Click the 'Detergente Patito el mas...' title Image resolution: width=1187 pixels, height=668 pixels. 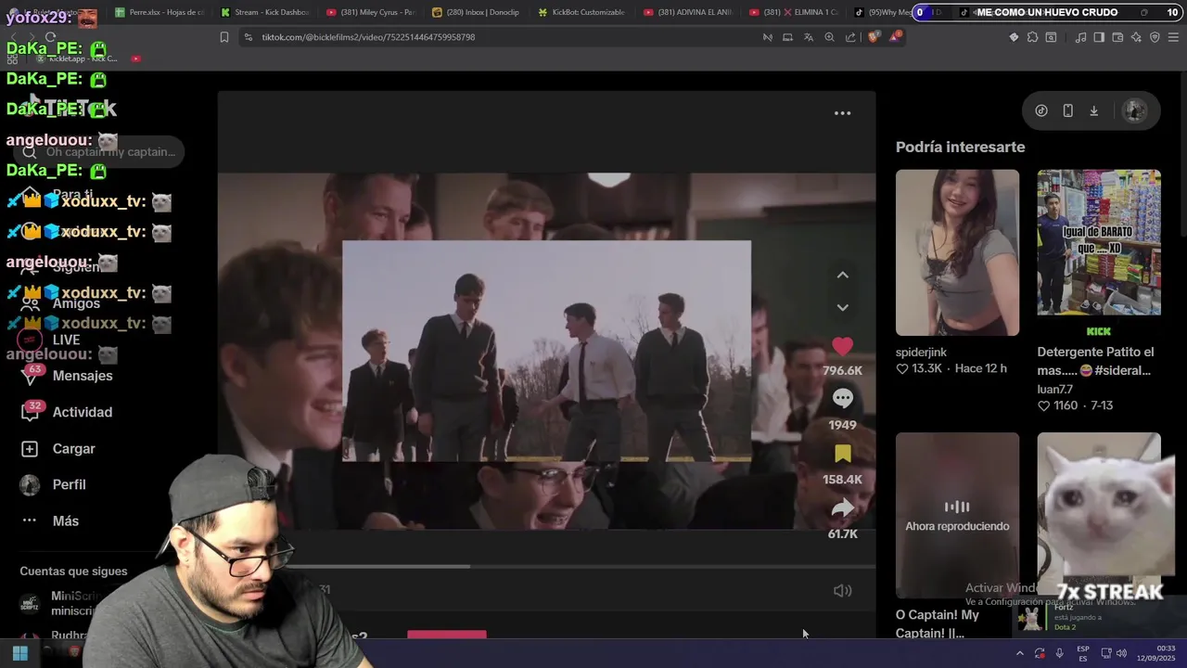pos(1095,361)
